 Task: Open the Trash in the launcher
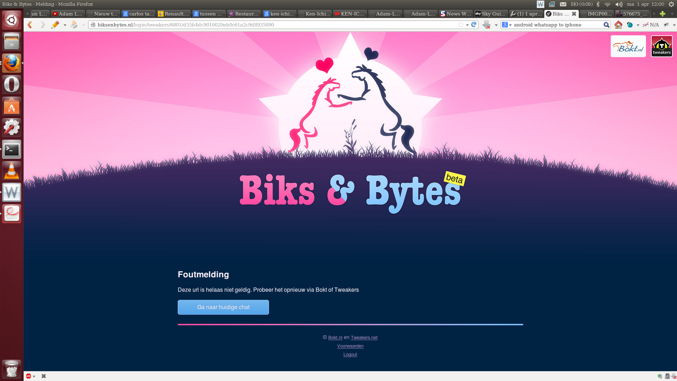(x=12, y=369)
